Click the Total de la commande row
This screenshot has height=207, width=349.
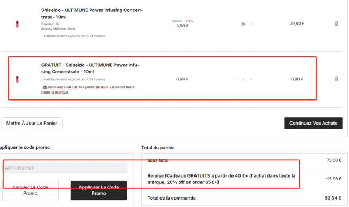(x=244, y=198)
